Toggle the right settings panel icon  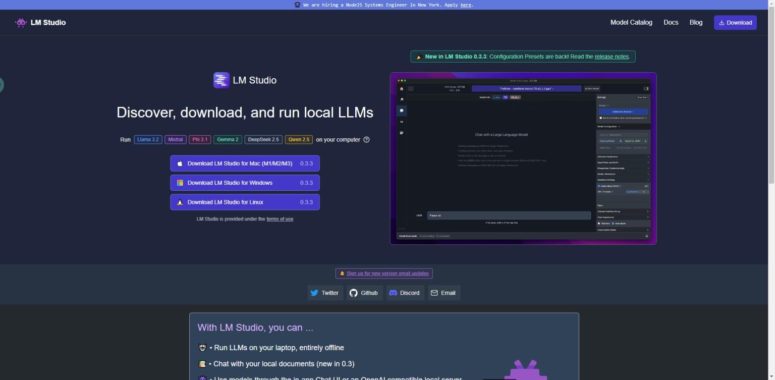[x=646, y=88]
